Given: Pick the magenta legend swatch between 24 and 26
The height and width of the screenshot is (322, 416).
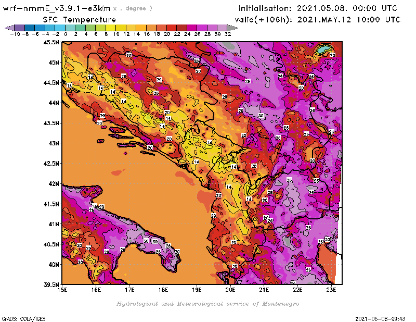Looking at the screenshot, I should click(x=191, y=28).
